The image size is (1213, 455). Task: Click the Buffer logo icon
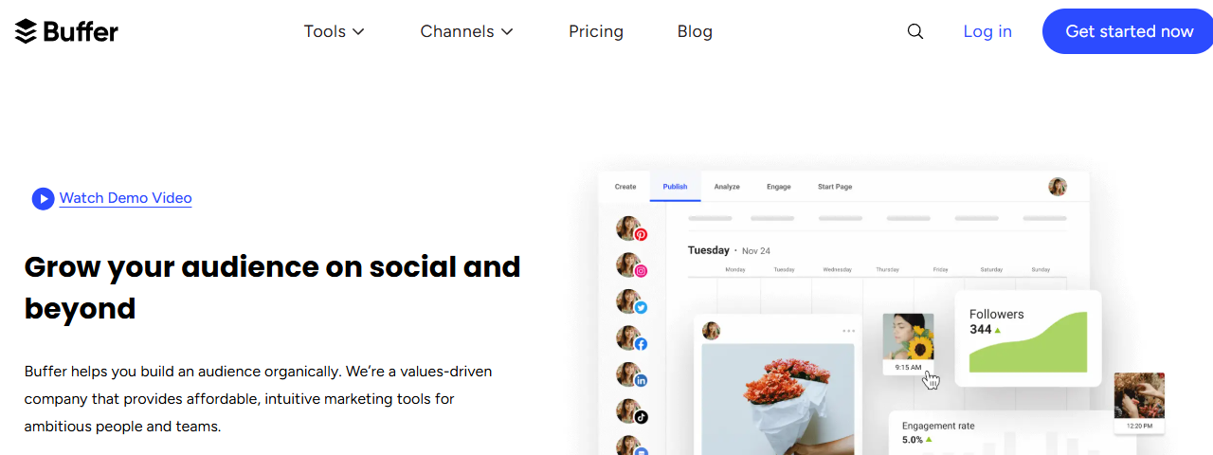tap(27, 31)
